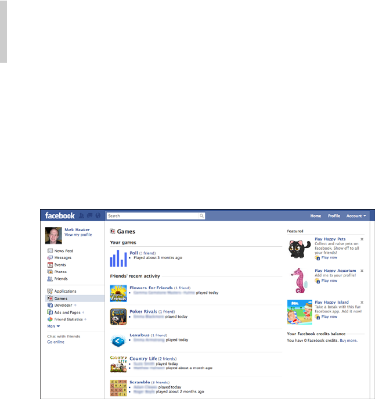Click the Happy Aquarium seahorse image
The image size is (375, 399).
[300, 281]
